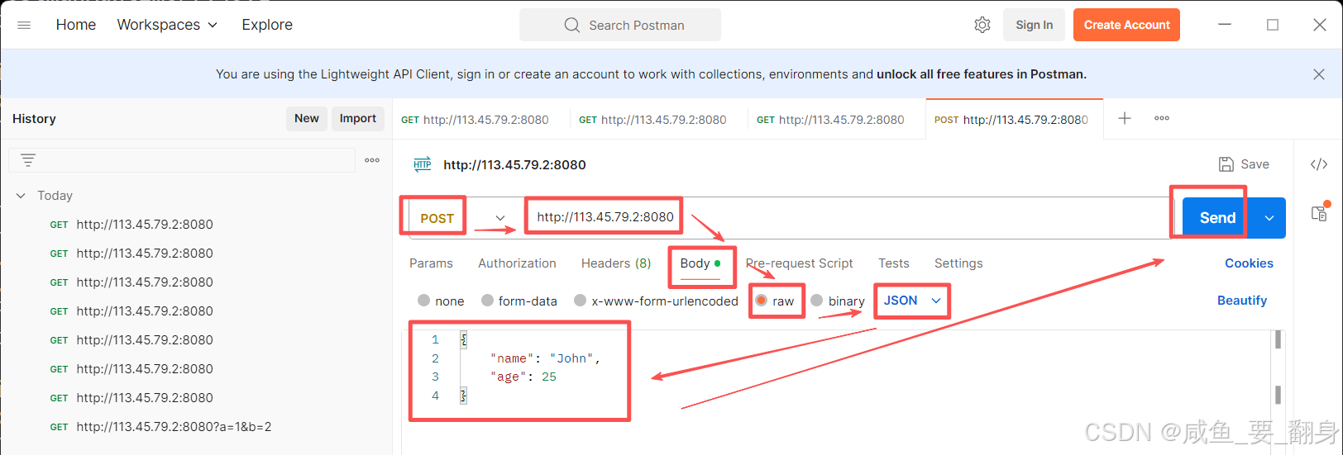Click the History filter input field
Image resolution: width=1343 pixels, height=455 pixels.
tap(182, 160)
